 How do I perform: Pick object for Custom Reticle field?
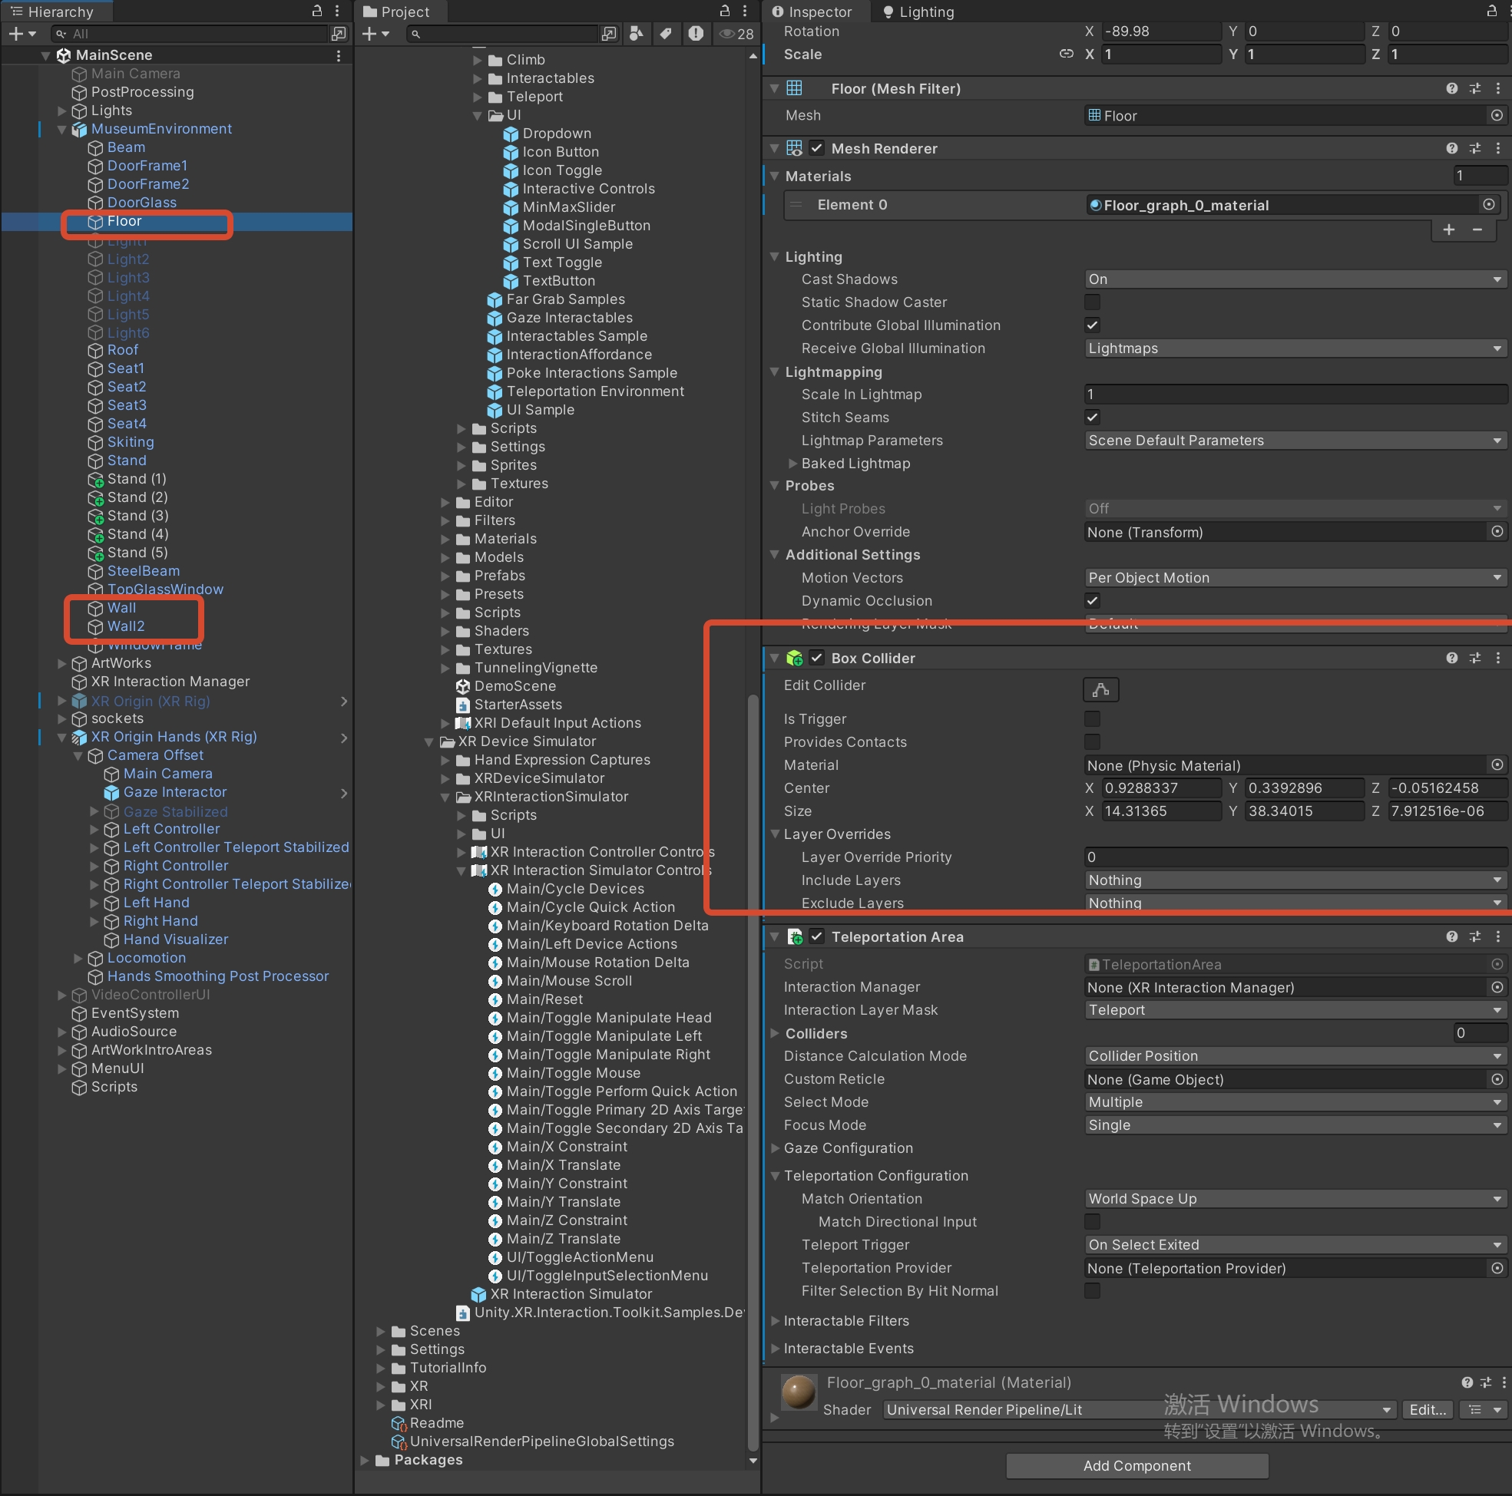coord(1497,1079)
